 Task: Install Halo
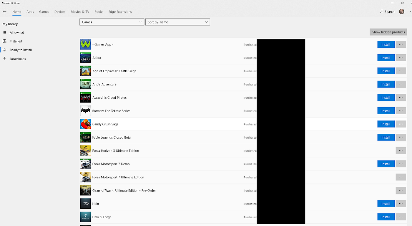click(x=386, y=204)
